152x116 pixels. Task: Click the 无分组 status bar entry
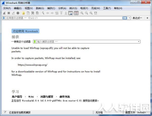point(99,112)
